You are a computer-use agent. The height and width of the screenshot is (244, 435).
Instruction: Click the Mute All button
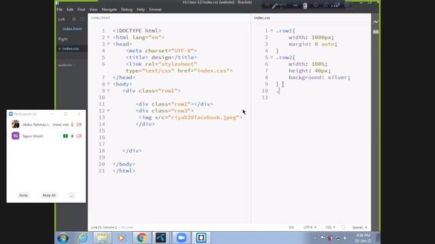pos(49,195)
